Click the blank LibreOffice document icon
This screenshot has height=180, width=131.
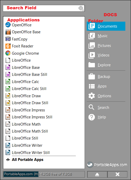tap(8, 60)
